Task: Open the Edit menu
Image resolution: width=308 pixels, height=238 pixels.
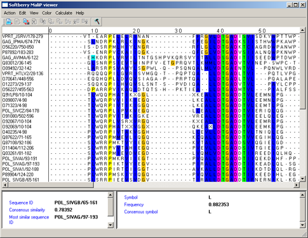Action: pyautogui.click(x=22, y=13)
